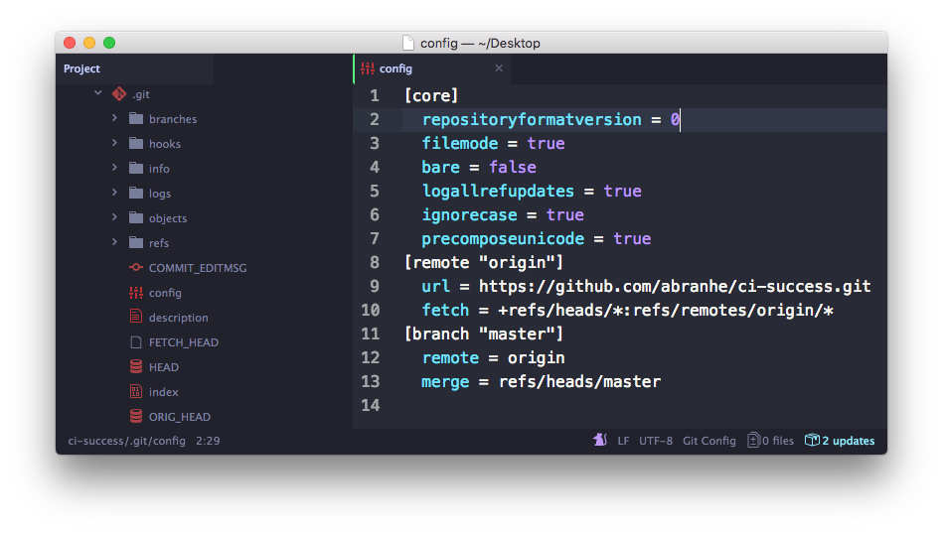Open the ORIG_HEAD file name

180,416
